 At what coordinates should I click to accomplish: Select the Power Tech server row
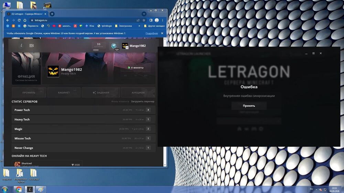pos(83,110)
